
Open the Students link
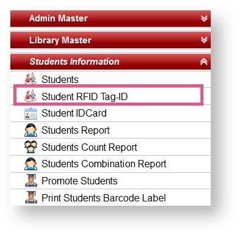pos(60,79)
